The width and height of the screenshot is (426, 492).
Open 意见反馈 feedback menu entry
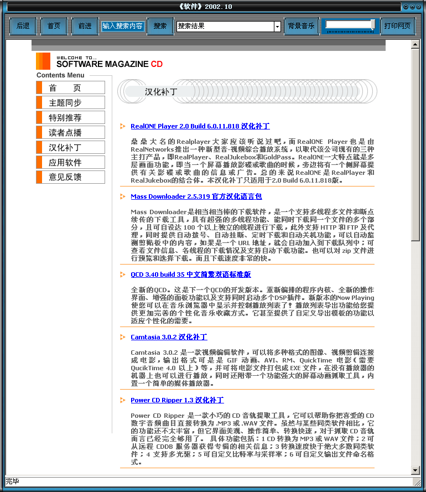[71, 177]
